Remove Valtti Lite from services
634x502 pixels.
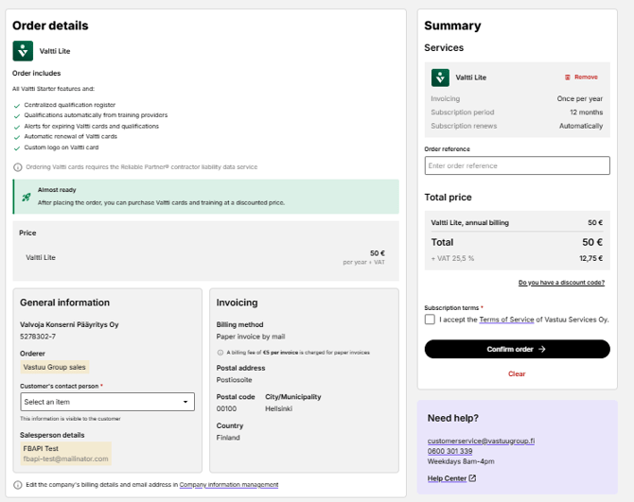581,78
